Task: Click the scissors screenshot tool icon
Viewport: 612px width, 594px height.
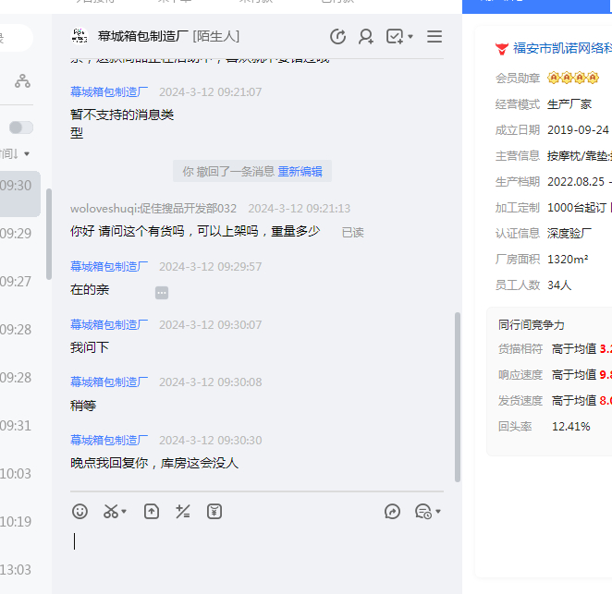Action: point(111,511)
